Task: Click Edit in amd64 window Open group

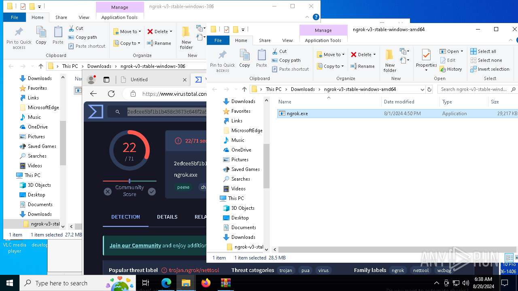Action: pyautogui.click(x=448, y=60)
